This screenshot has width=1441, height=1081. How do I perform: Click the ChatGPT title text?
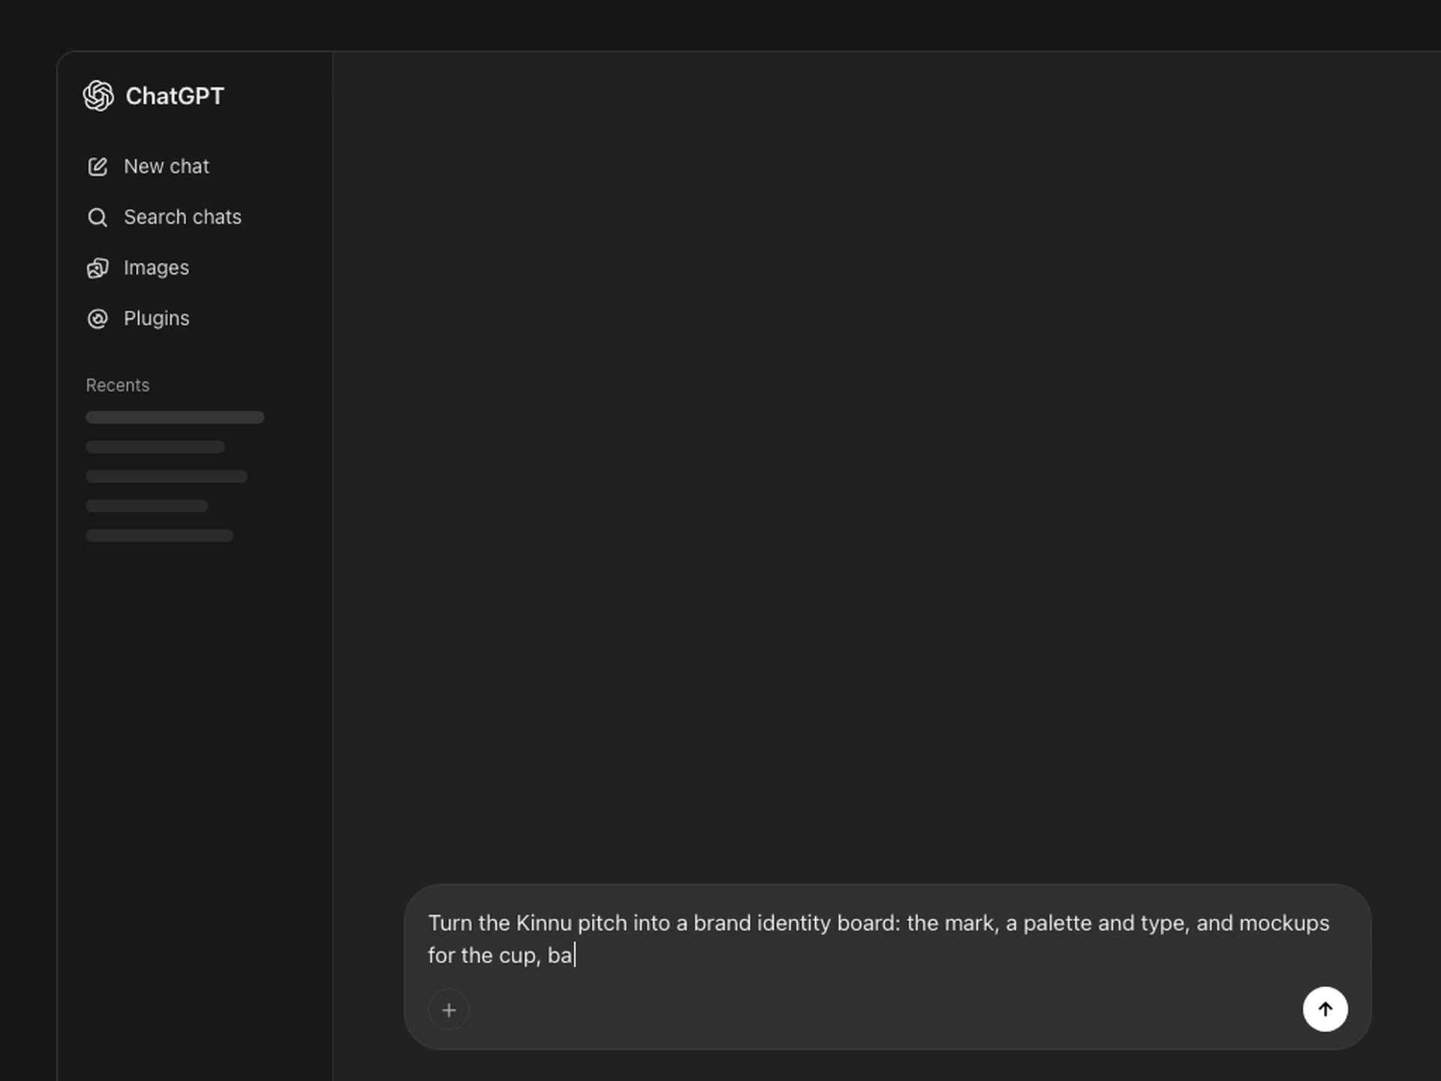(175, 96)
